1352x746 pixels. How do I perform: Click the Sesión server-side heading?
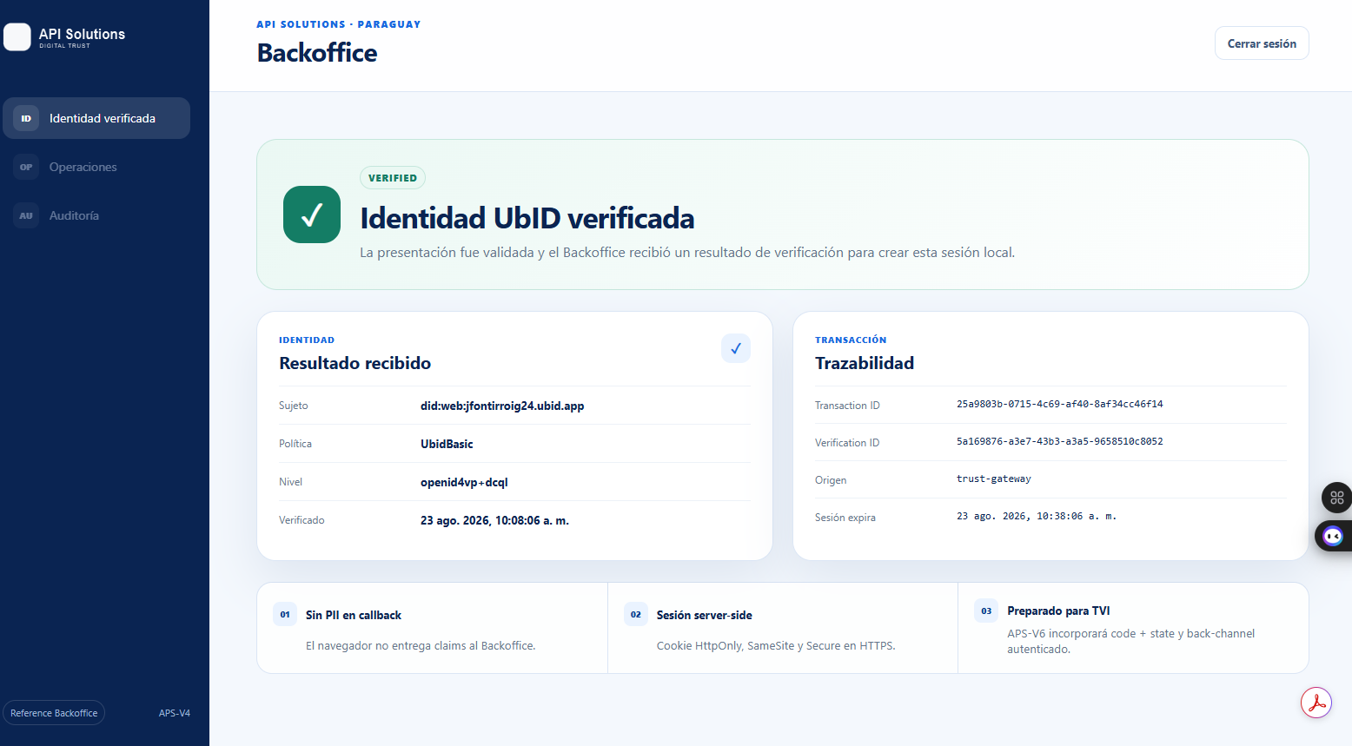pyautogui.click(x=705, y=615)
